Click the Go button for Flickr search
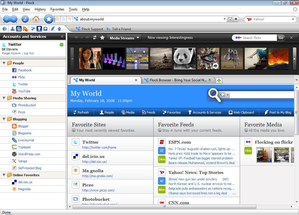 tap(281, 38)
